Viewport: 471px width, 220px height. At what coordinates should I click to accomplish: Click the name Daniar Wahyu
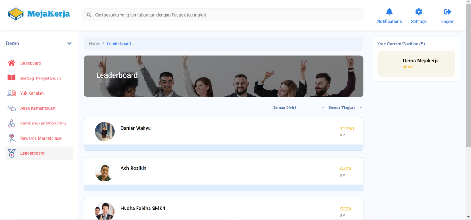[x=136, y=128]
